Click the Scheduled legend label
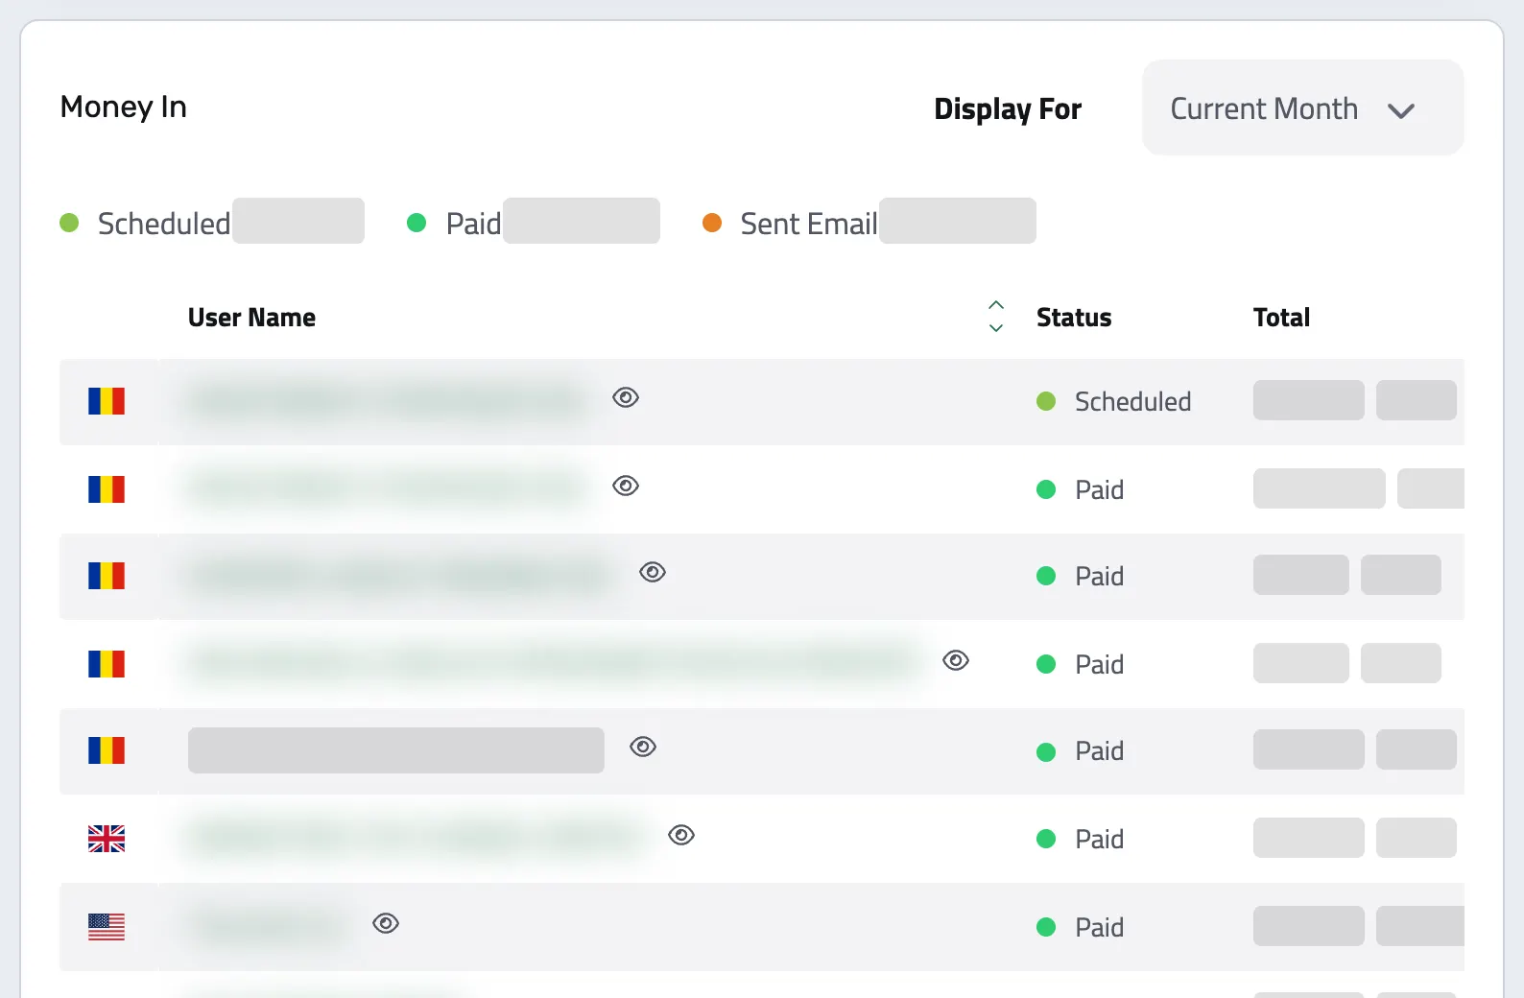1524x998 pixels. tap(164, 224)
